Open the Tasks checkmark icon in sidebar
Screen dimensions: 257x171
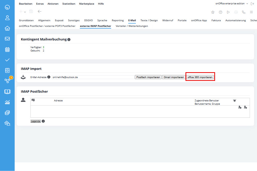pyautogui.click(x=7, y=60)
